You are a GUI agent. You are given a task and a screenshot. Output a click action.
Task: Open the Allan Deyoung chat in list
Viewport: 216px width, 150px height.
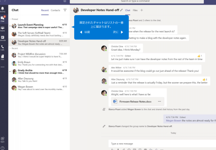coord(39,80)
